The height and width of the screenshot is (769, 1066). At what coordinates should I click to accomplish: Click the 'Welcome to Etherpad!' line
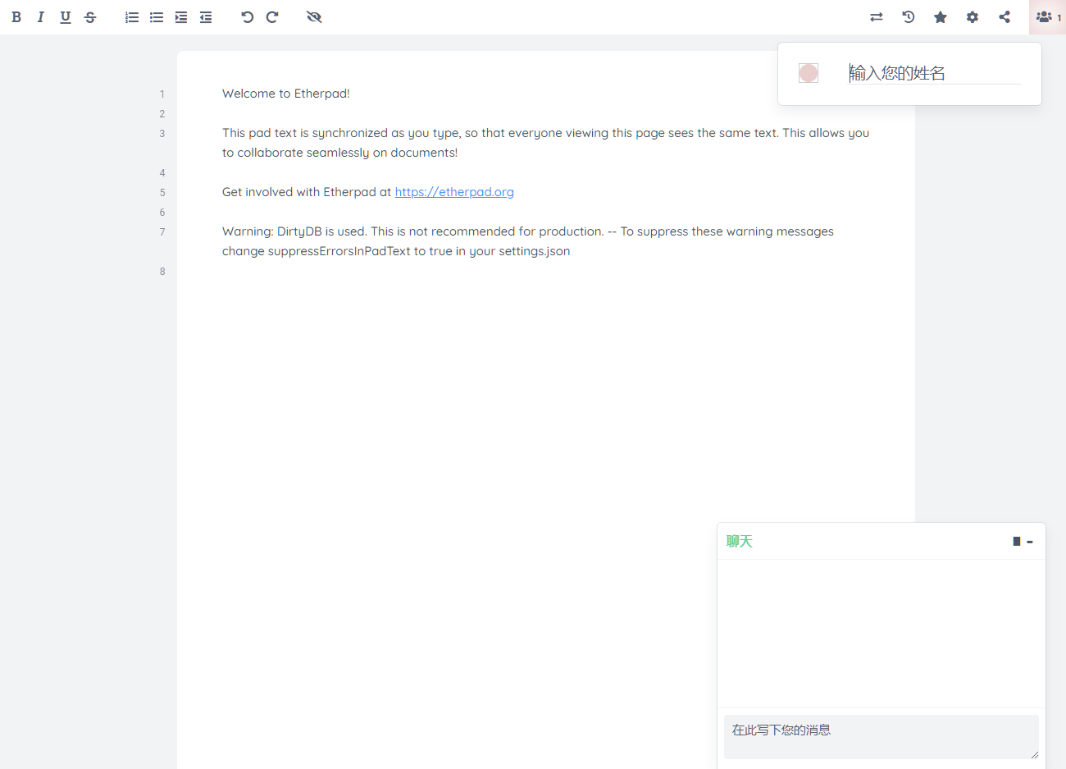point(286,94)
